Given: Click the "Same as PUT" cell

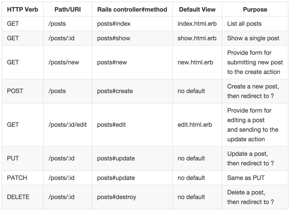Looking at the screenshot, I should tap(246, 178).
